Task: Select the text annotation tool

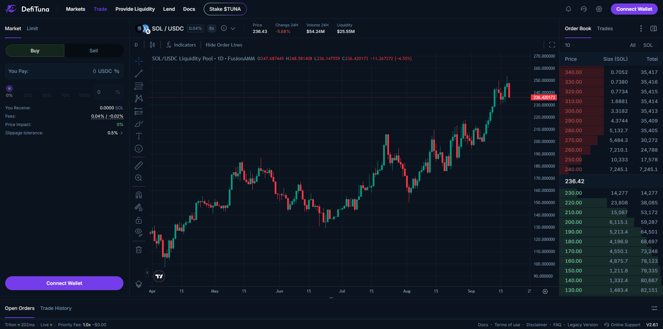Action: tap(139, 136)
